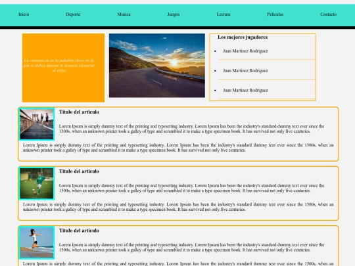355x266 pixels.
Task: Click the 'Los mejores jugadores' heading
Action: click(243, 37)
